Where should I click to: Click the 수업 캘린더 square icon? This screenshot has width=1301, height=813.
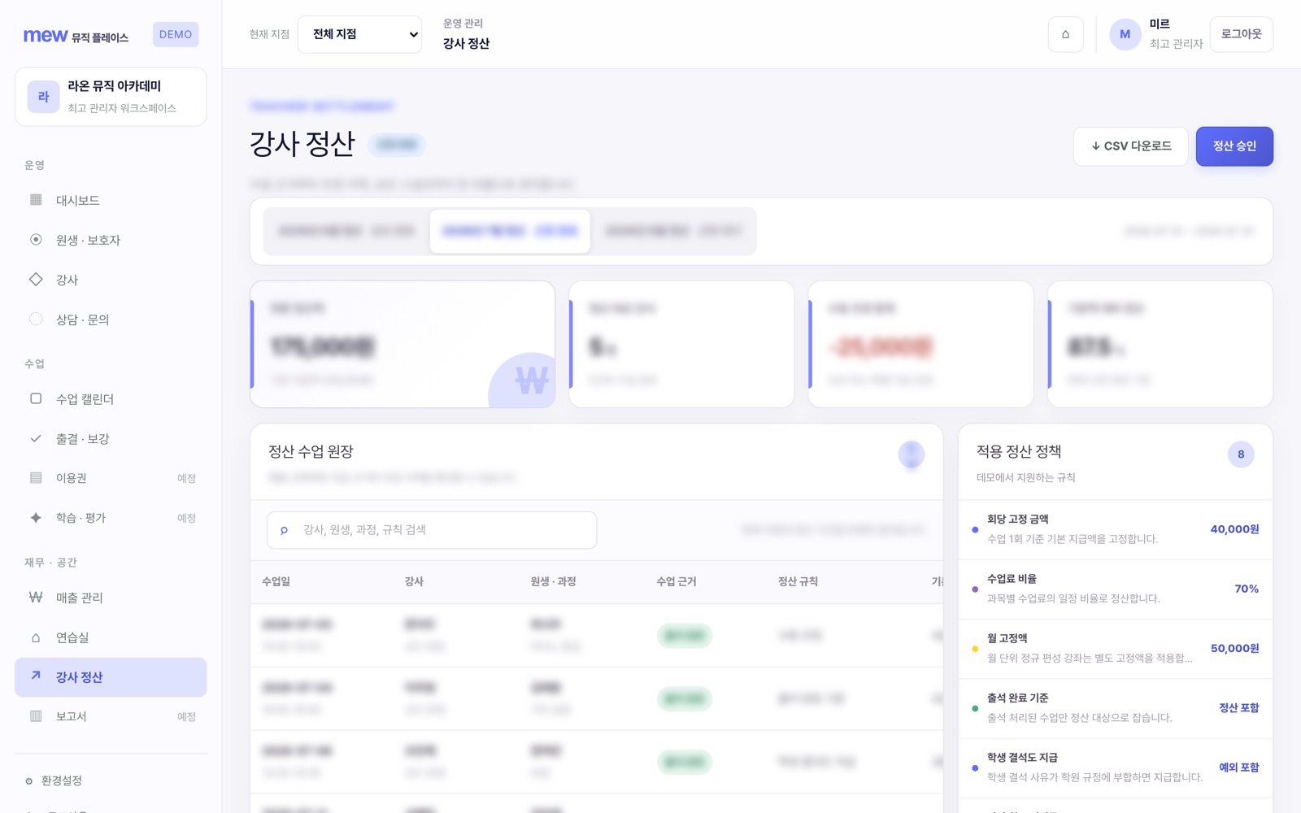coord(36,398)
